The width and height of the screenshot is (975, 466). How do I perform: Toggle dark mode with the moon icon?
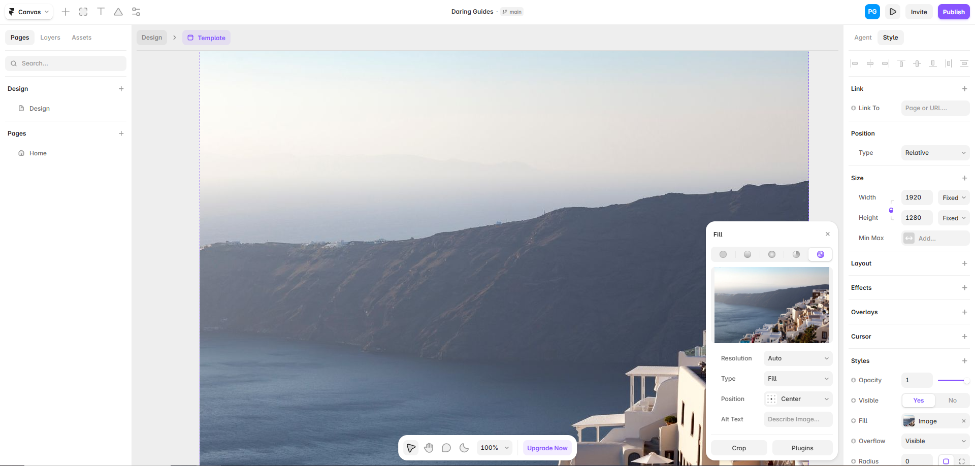pyautogui.click(x=464, y=448)
